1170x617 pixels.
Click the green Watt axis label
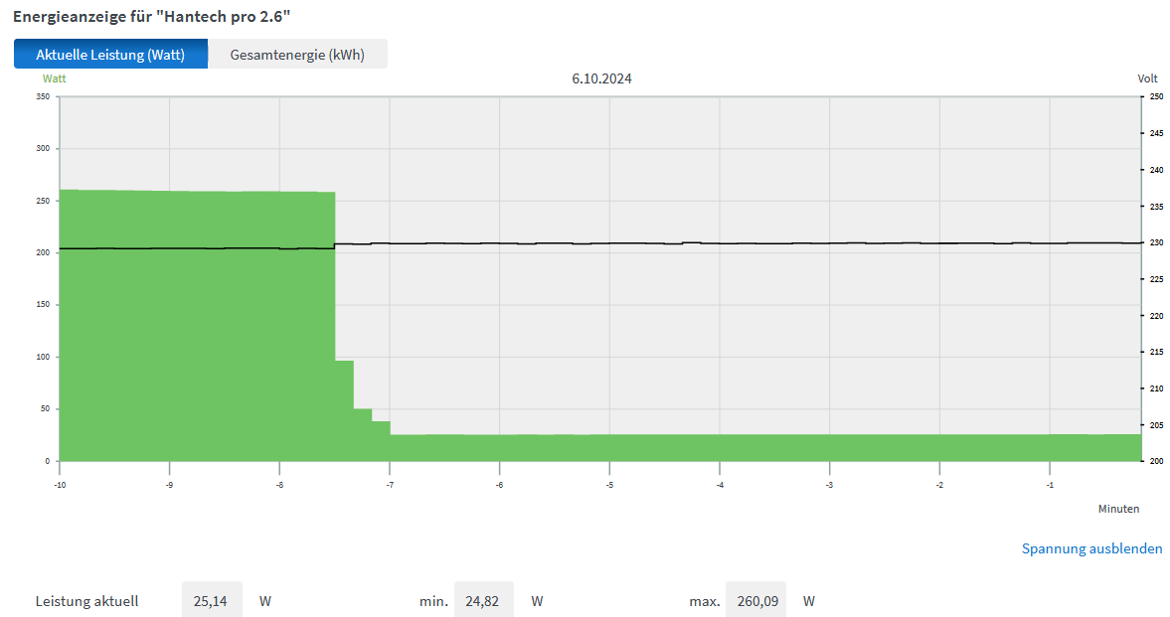(54, 77)
